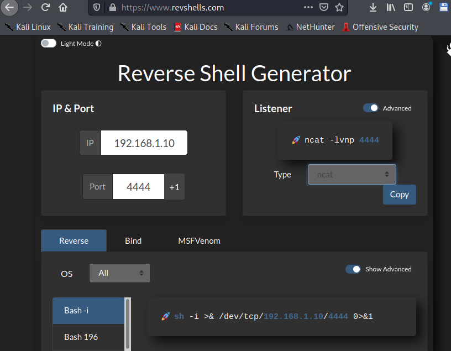View site security padlock info
The width and height of the screenshot is (451, 351).
coord(113,8)
